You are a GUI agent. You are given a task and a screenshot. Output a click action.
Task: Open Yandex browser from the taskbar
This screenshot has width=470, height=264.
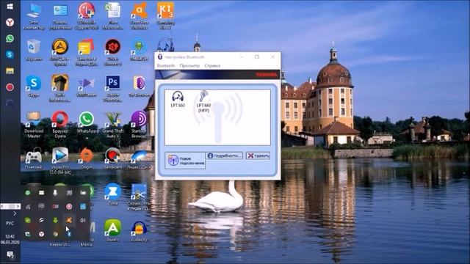coord(10,23)
